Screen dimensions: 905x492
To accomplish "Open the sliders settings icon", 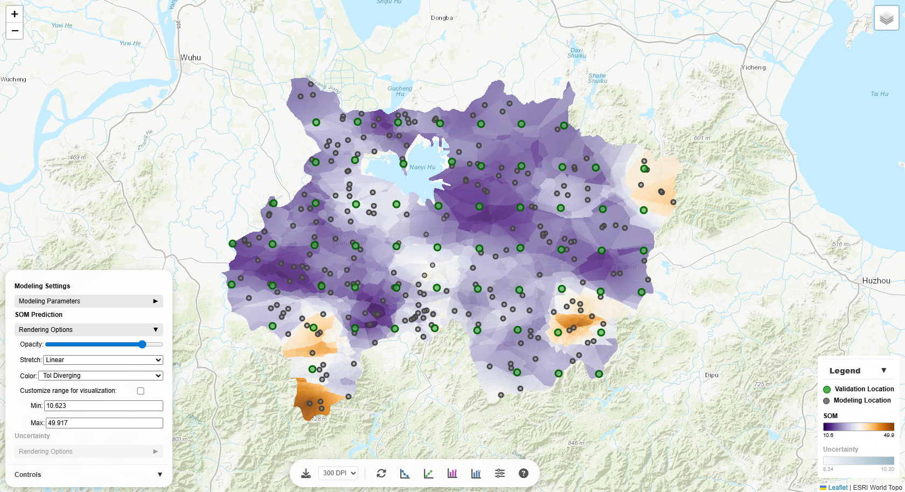I will (500, 473).
